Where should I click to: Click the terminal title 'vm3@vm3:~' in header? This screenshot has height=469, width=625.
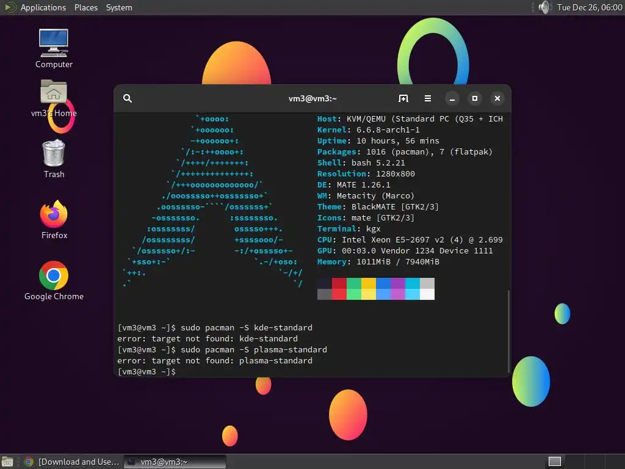coord(312,98)
